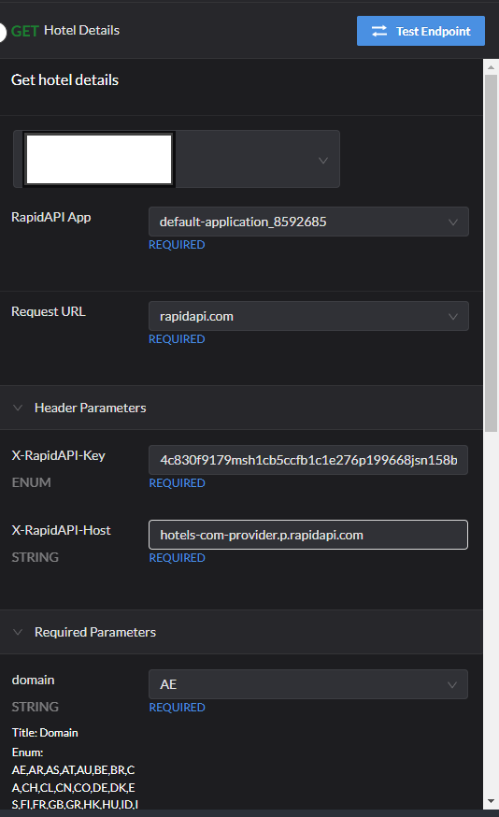Click the chevron beside the white box
499x817 pixels.
coord(323,160)
